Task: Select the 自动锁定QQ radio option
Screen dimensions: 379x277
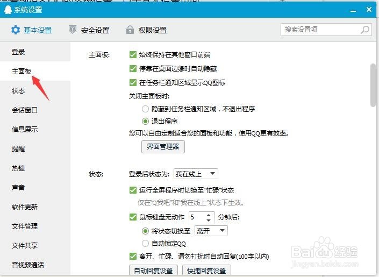Action: (145, 243)
